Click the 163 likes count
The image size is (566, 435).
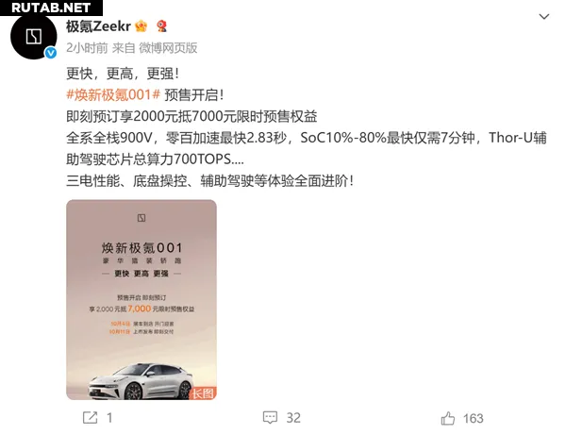click(x=474, y=418)
